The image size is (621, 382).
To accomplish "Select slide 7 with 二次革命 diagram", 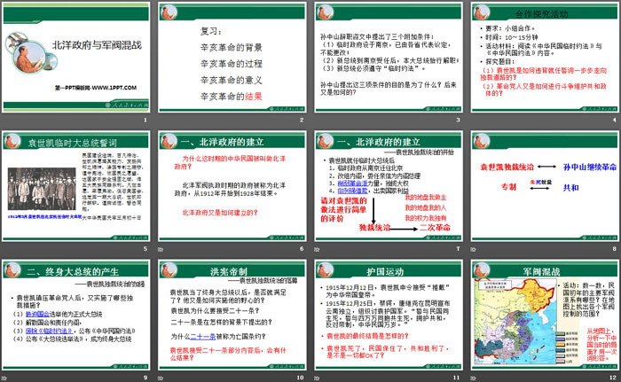I will coord(389,186).
